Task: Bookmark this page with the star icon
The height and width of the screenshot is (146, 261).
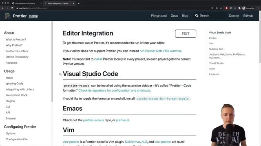Action: (x=221, y=8)
